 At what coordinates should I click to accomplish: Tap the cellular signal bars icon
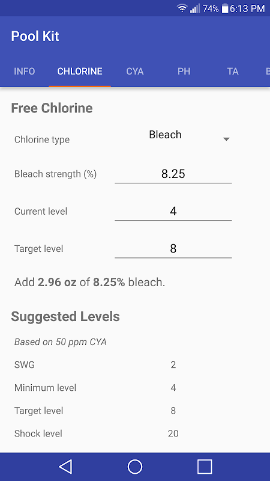point(194,8)
